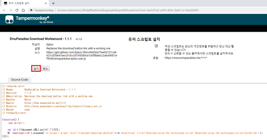Click the '// ==UserScript==' code line

pos(13,86)
